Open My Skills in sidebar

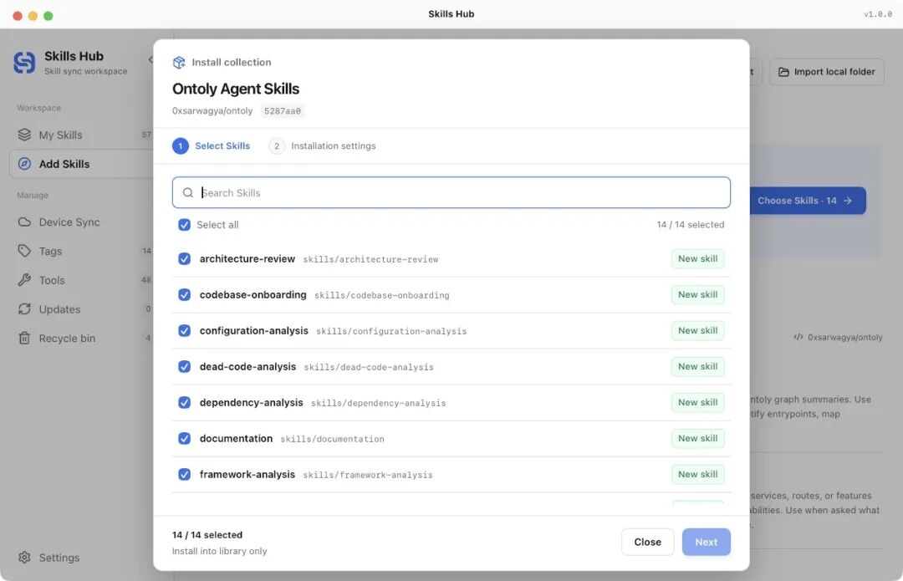82,135
